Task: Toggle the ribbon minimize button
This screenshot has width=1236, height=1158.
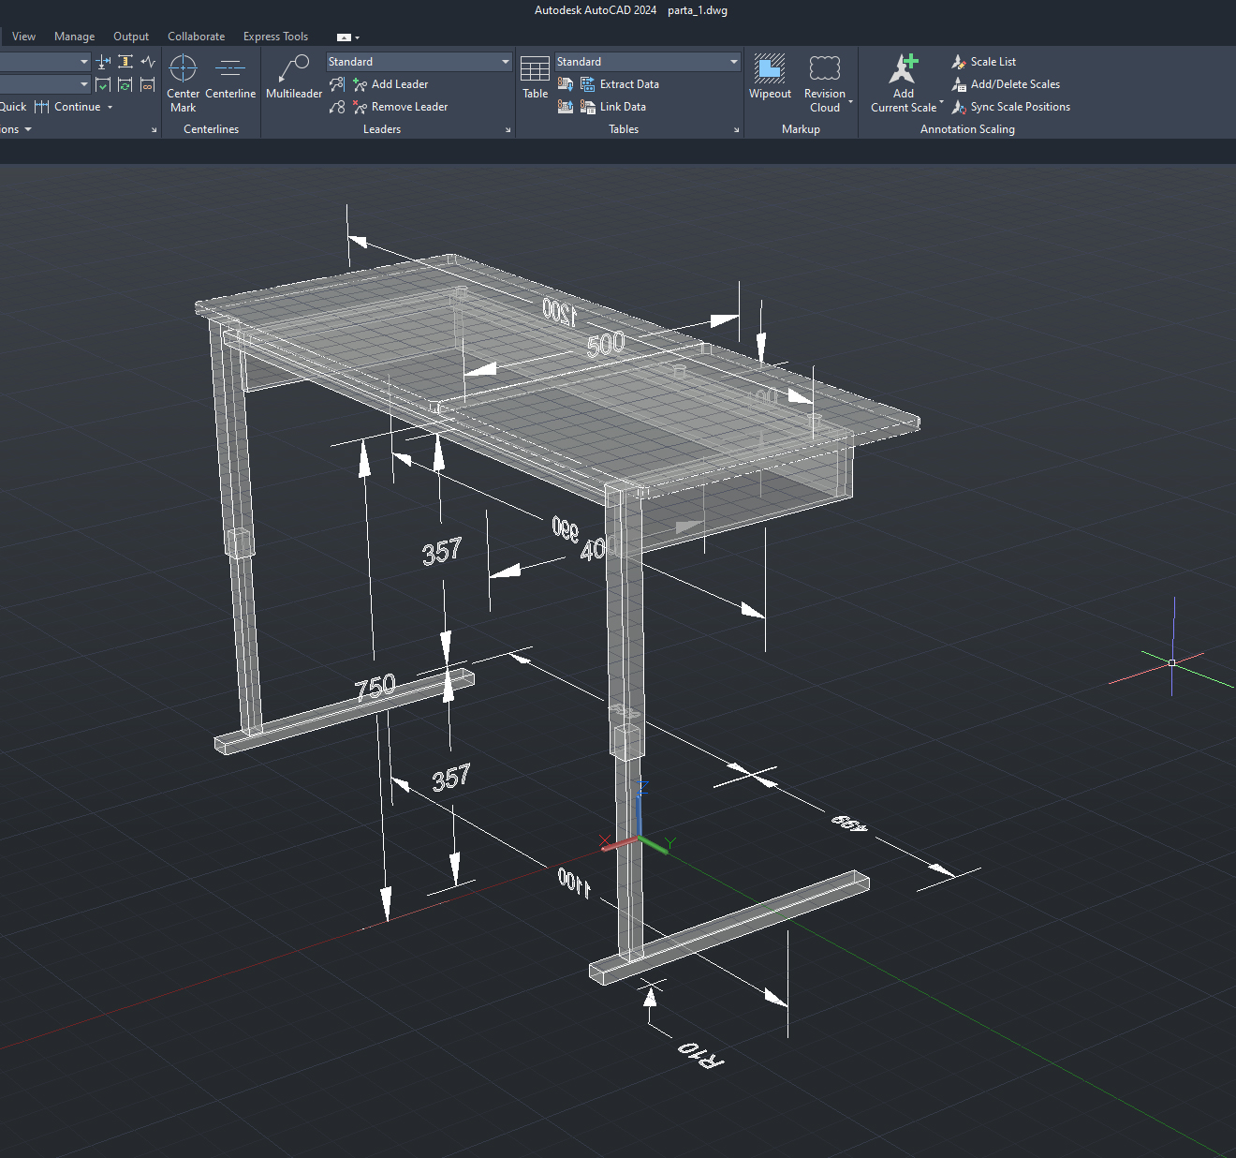Action: point(344,37)
